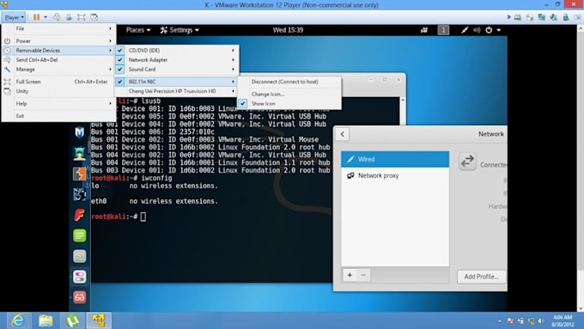This screenshot has width=584, height=329.
Task: Open the Kali system menu arrow
Action: 499,30
